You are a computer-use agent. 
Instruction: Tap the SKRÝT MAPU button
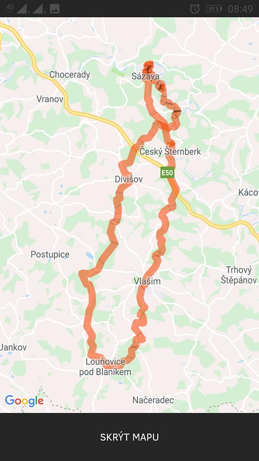tap(129, 437)
